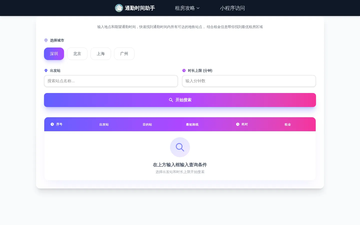Click the 序号 column header text
The width and height of the screenshot is (360, 225).
coord(59,124)
